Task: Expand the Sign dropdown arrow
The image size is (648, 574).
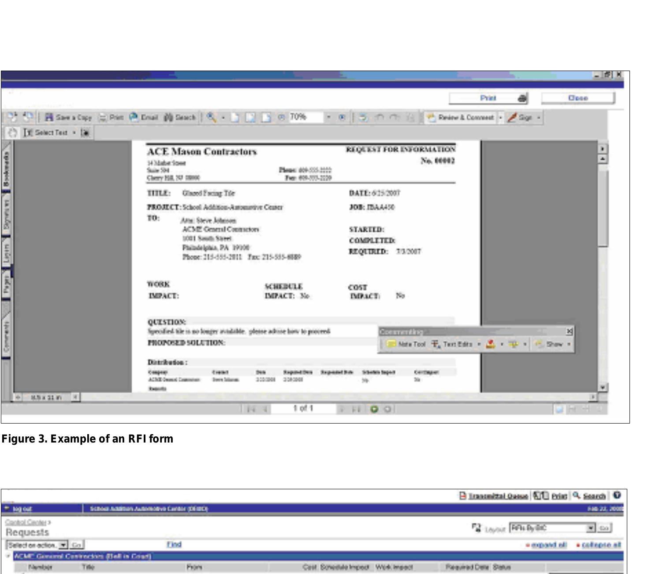Action: coord(538,118)
